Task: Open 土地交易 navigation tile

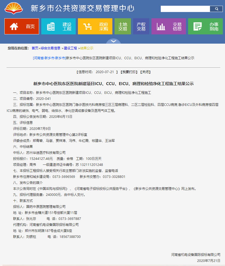Action: pos(123,26)
